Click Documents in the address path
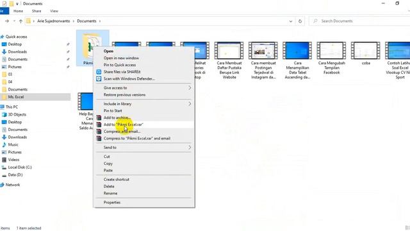 86,21
